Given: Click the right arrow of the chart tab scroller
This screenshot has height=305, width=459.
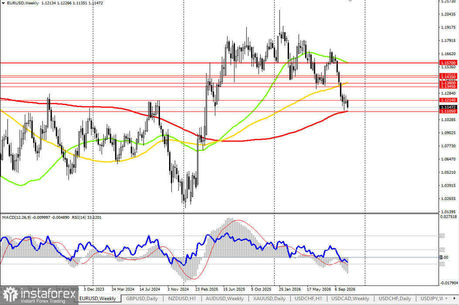Looking at the screenshot, I should pos(455,298).
